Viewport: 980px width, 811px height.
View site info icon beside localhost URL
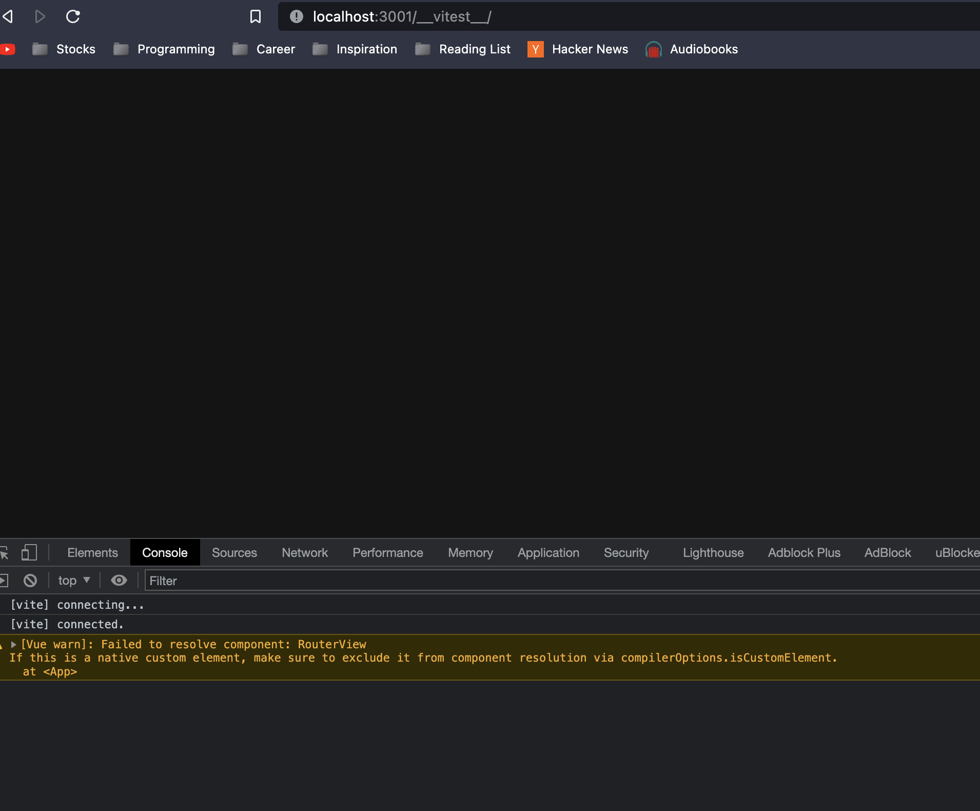pos(296,16)
